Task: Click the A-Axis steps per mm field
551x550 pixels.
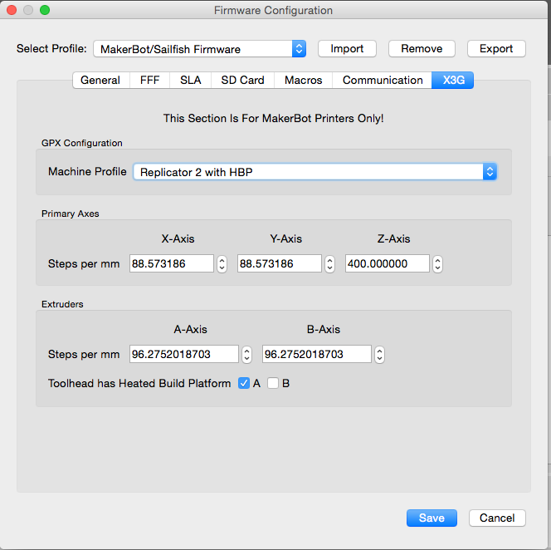Action: click(x=184, y=354)
